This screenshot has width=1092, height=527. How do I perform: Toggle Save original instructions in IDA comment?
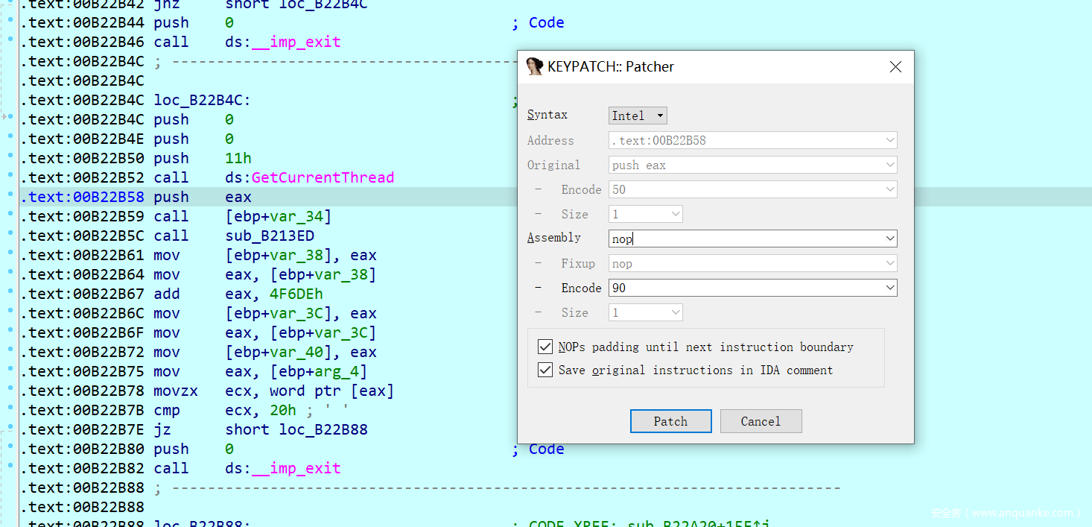[x=545, y=370]
